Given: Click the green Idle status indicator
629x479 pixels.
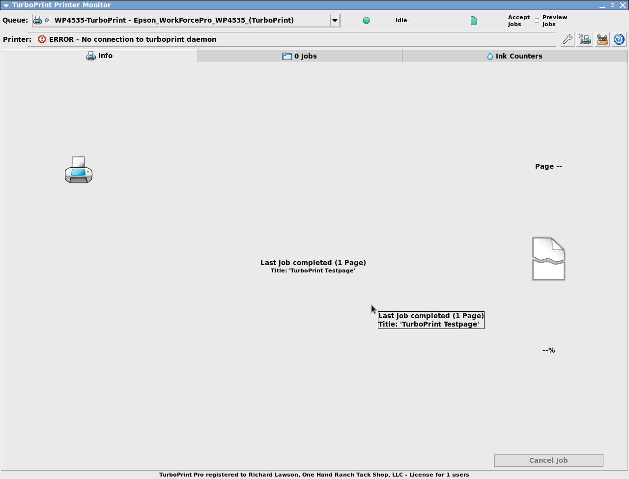Looking at the screenshot, I should [x=366, y=21].
